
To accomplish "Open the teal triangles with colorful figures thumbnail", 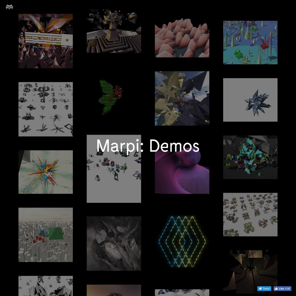I will click(x=250, y=157).
